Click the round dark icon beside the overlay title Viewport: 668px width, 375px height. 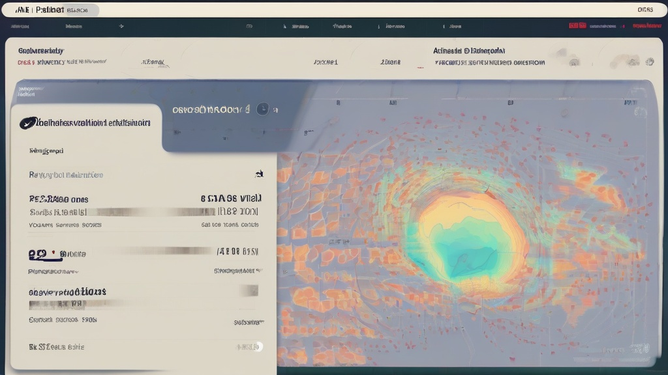coord(262,109)
